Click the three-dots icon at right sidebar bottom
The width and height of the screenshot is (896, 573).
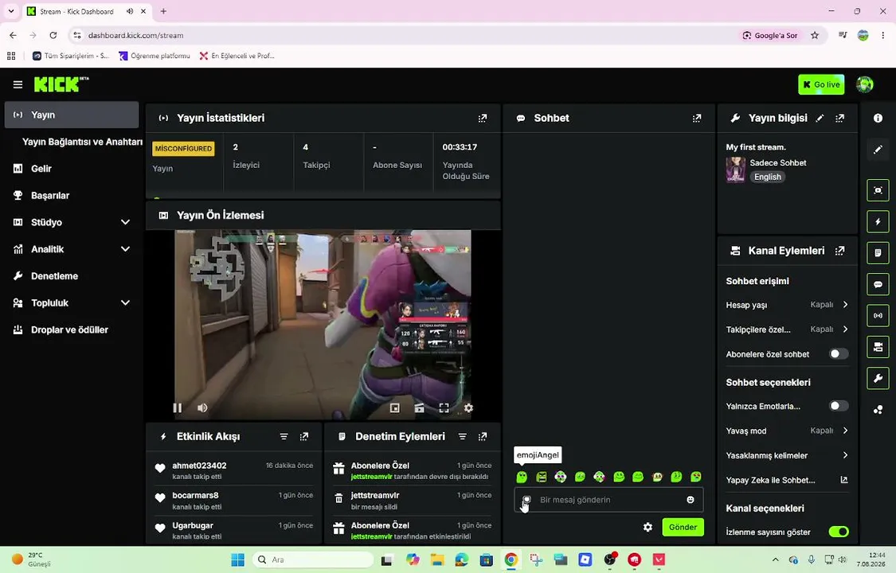(878, 410)
